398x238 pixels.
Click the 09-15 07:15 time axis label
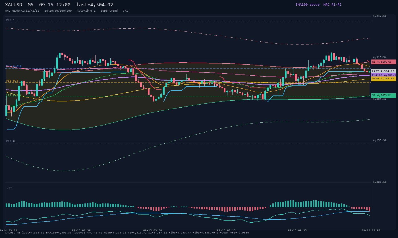(226, 230)
